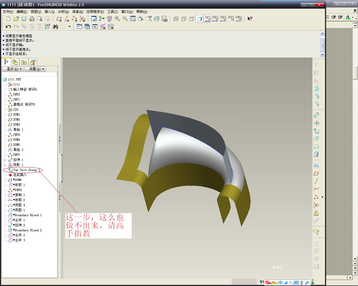This screenshot has width=358, height=286.
Task: Open datum point tool flyout arrow
Action: 322,197
